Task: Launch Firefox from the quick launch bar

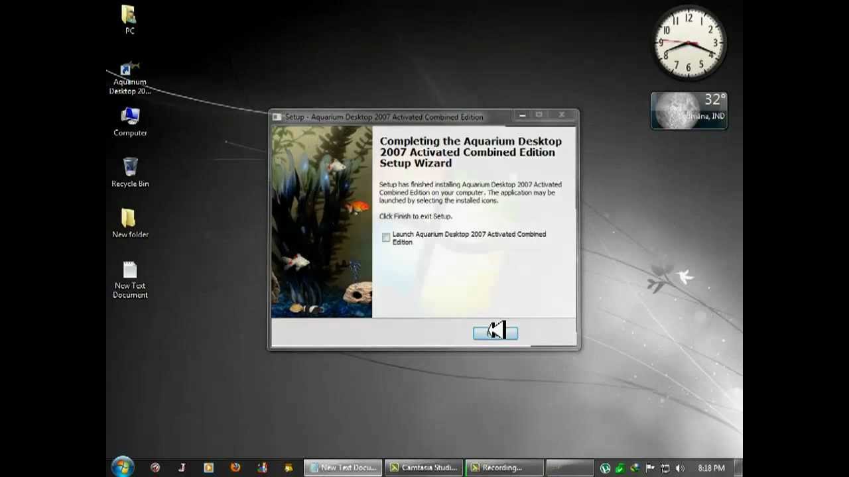Action: [235, 468]
